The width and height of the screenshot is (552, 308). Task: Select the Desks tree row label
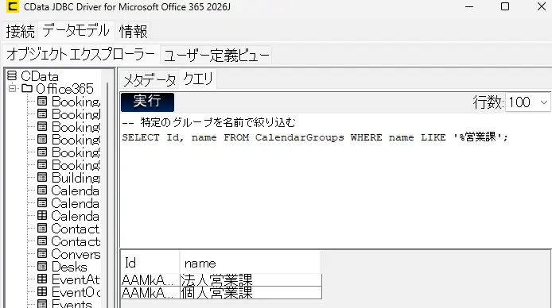[69, 267]
